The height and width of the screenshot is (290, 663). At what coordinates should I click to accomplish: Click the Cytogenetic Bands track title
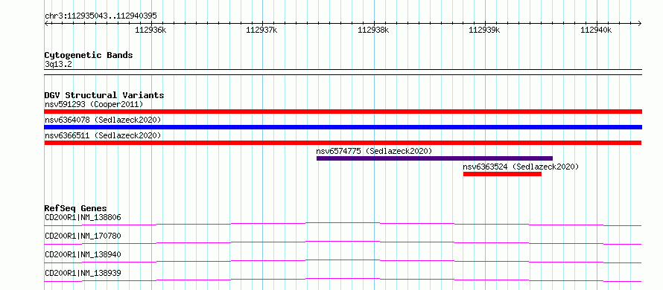(x=89, y=55)
